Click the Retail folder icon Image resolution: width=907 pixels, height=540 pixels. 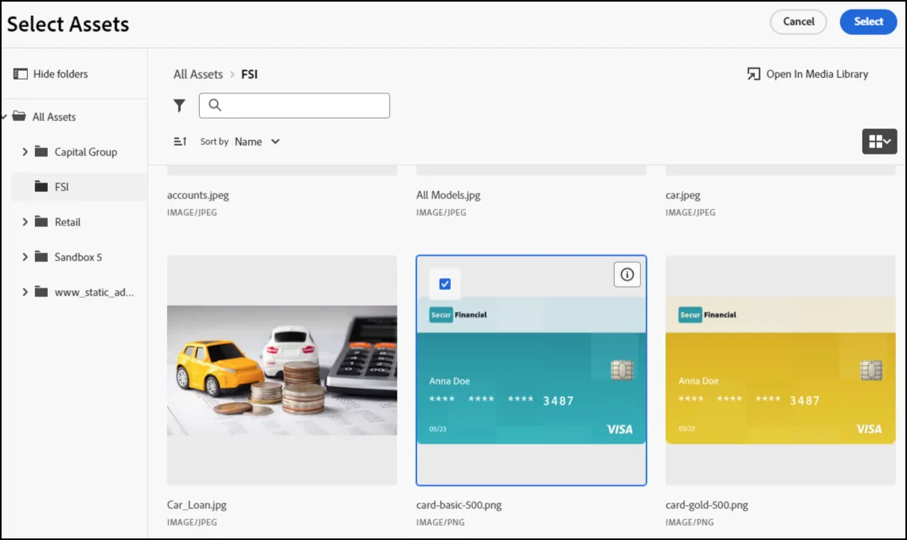(x=41, y=221)
